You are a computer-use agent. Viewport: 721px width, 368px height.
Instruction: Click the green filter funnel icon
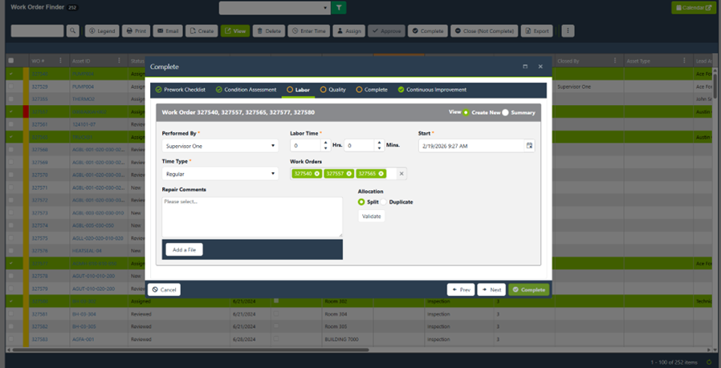(340, 8)
